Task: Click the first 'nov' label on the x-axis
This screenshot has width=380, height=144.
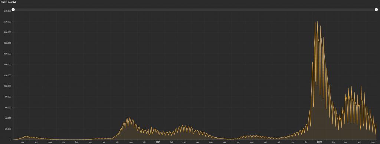Action: [131, 142]
